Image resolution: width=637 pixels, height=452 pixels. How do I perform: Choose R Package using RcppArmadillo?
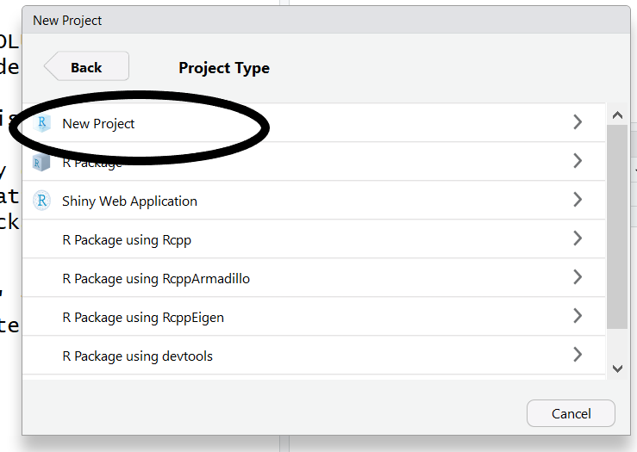click(x=314, y=277)
